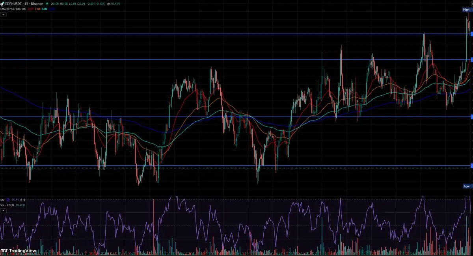
Task: Open the EDENUSDT · 15 · Binance symbol title
Action: [x=24, y=4]
